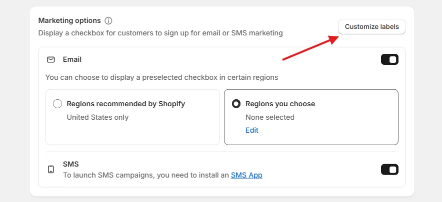This screenshot has height=202, width=442.
Task: Click the United States only text
Action: [x=97, y=117]
